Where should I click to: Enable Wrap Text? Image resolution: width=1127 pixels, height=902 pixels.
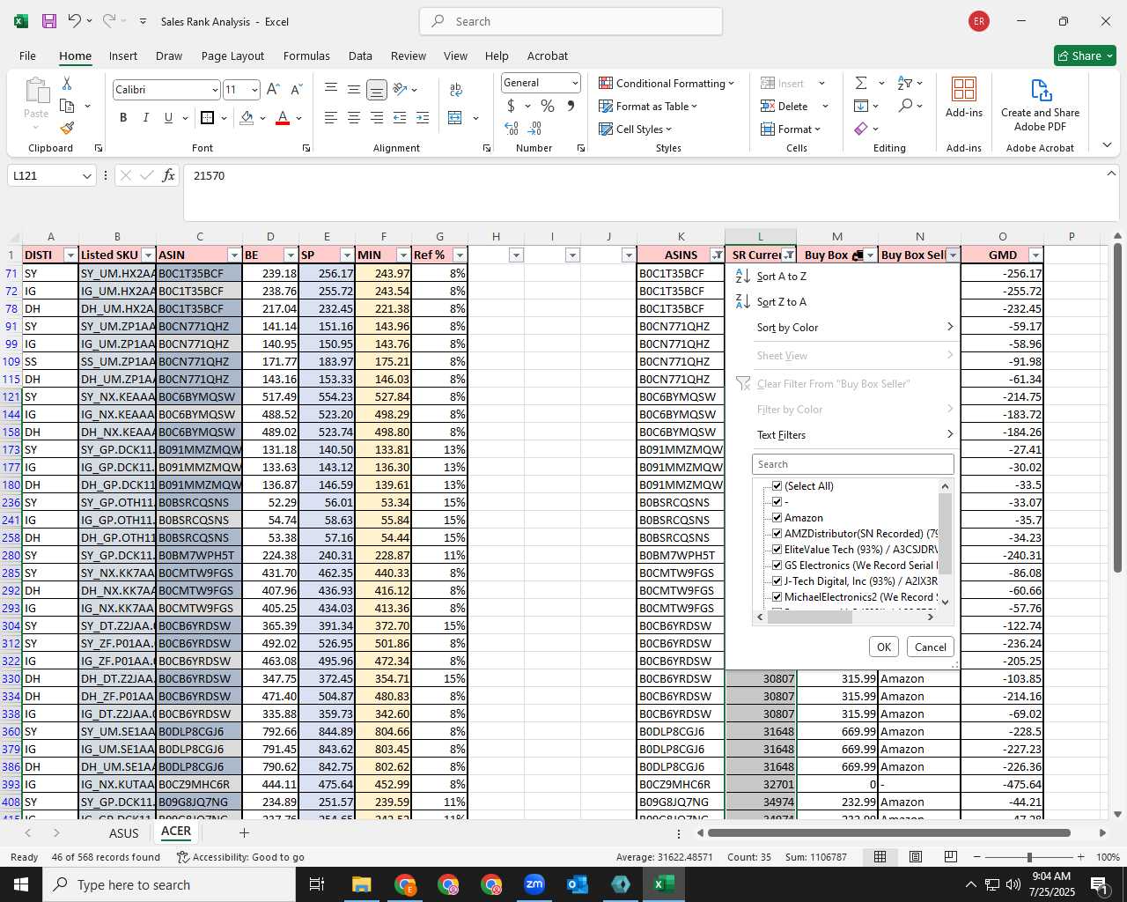pos(456,89)
